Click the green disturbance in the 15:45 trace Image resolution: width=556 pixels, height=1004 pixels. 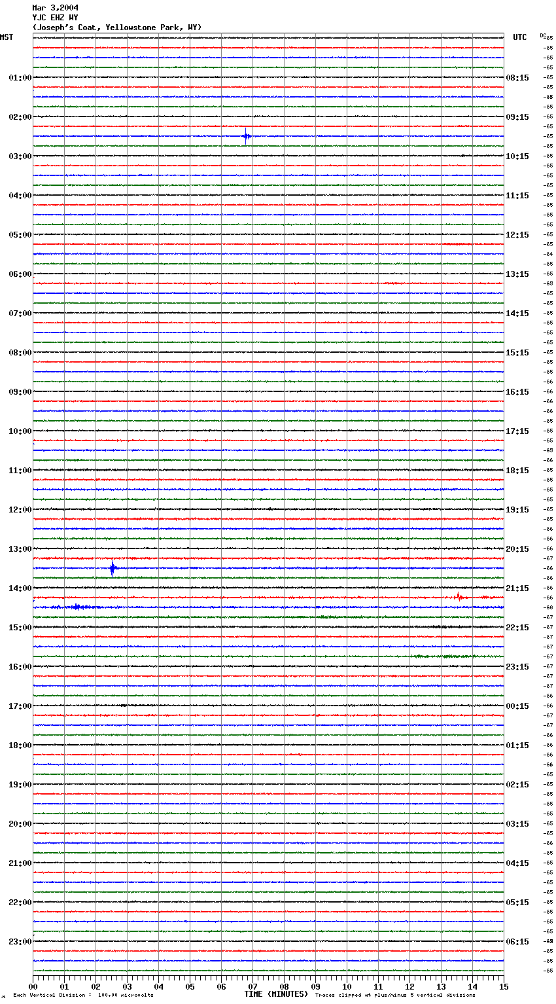[445, 656]
